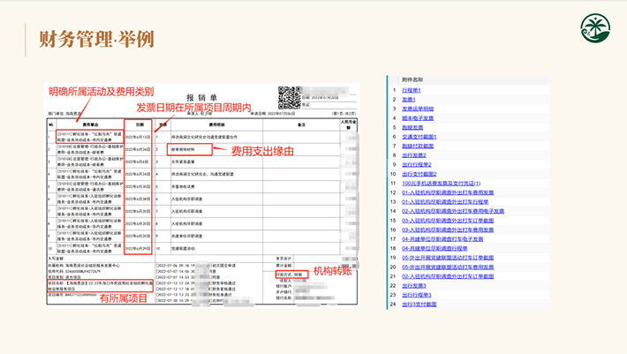This screenshot has height=354, width=627.
Task: Open attachment link 出行行程单2
Action: click(x=417, y=164)
